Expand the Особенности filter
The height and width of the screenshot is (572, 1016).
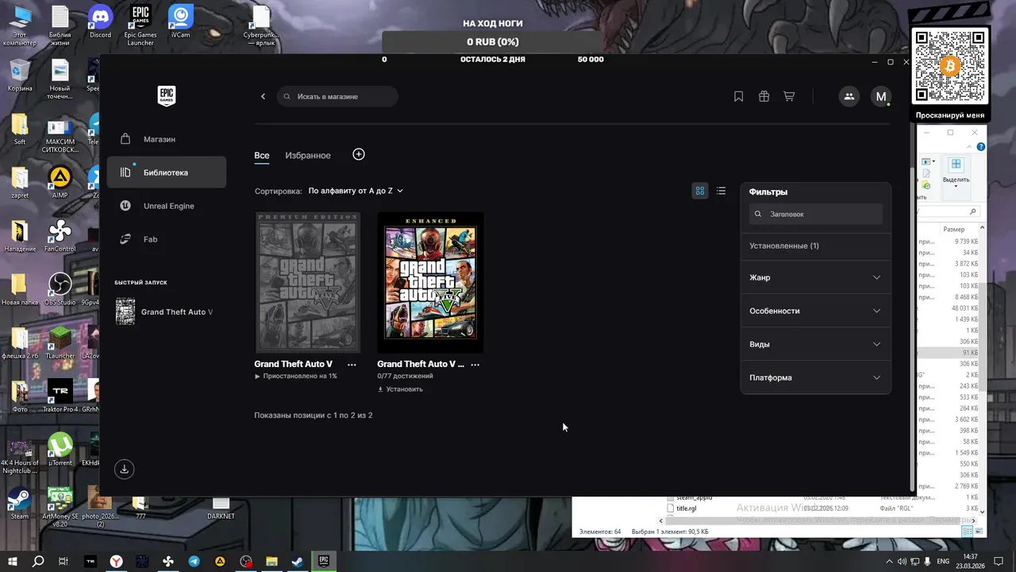point(815,311)
